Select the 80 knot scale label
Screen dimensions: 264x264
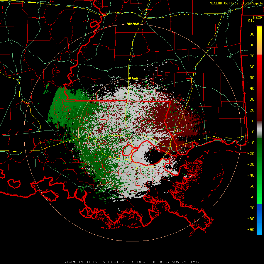point(252,45)
